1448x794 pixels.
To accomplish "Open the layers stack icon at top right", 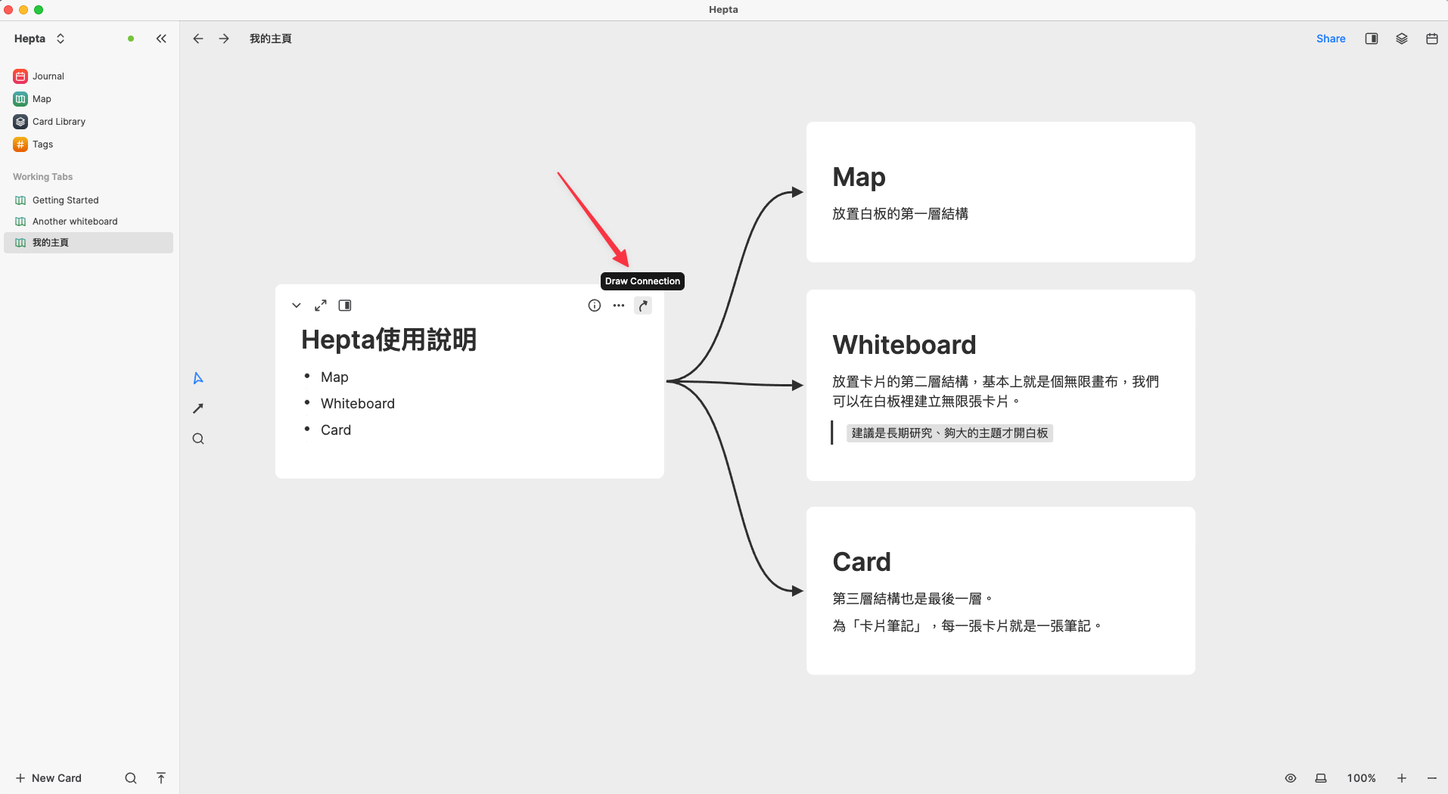I will 1401,39.
